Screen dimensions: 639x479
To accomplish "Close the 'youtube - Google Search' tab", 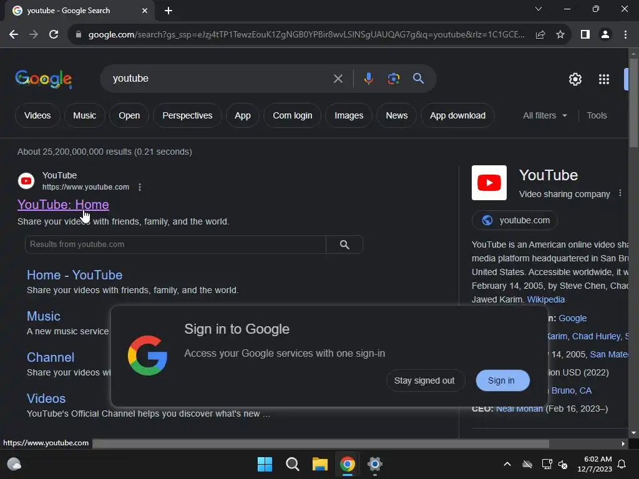I will point(145,11).
